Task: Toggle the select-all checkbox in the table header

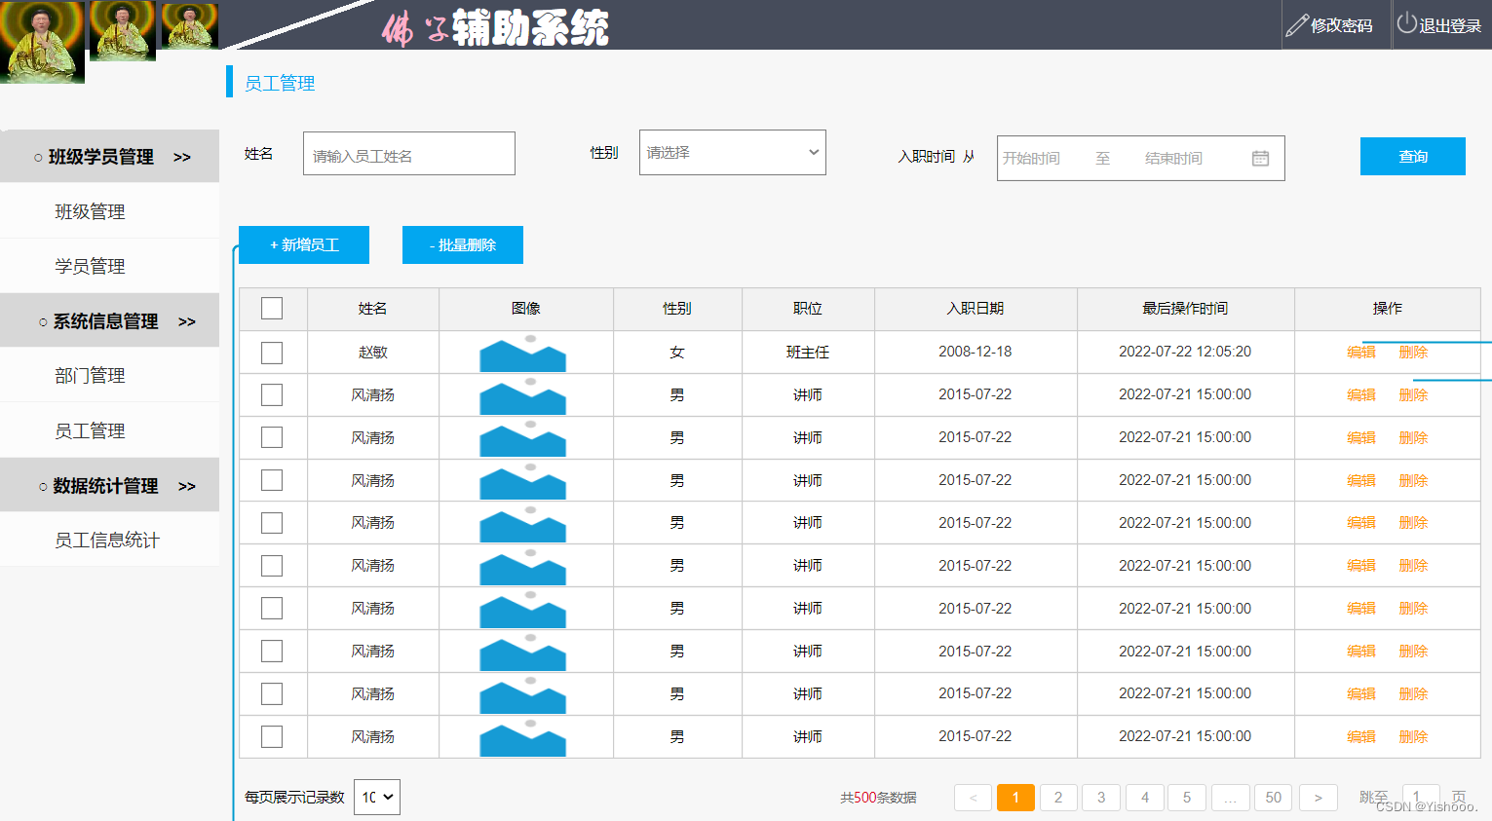Action: 272,309
